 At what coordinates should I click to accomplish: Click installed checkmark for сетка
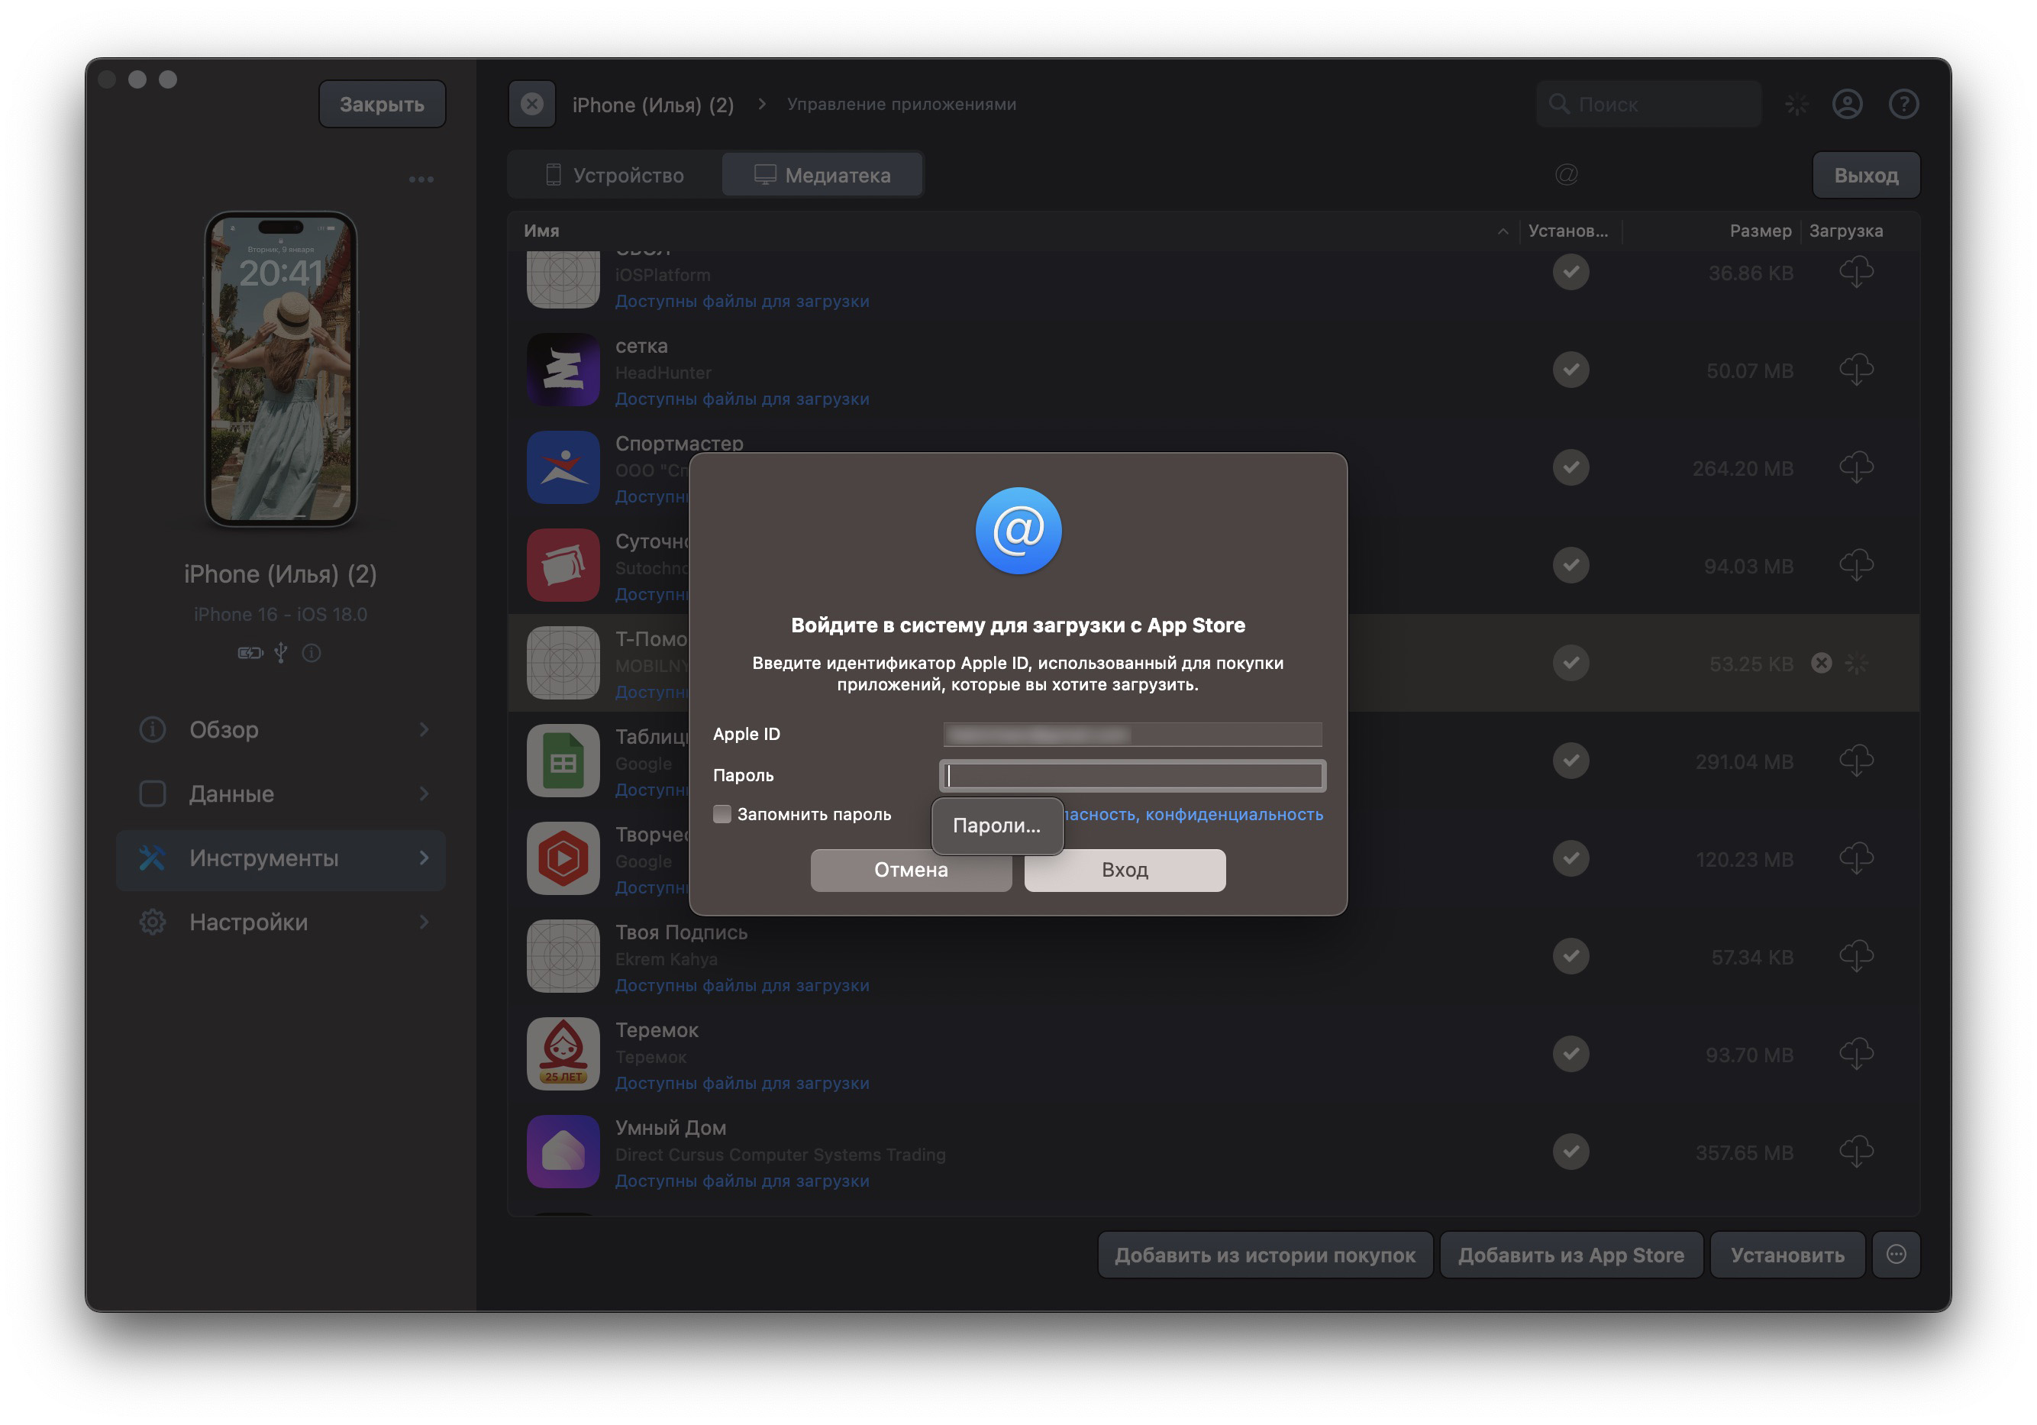coord(1571,370)
